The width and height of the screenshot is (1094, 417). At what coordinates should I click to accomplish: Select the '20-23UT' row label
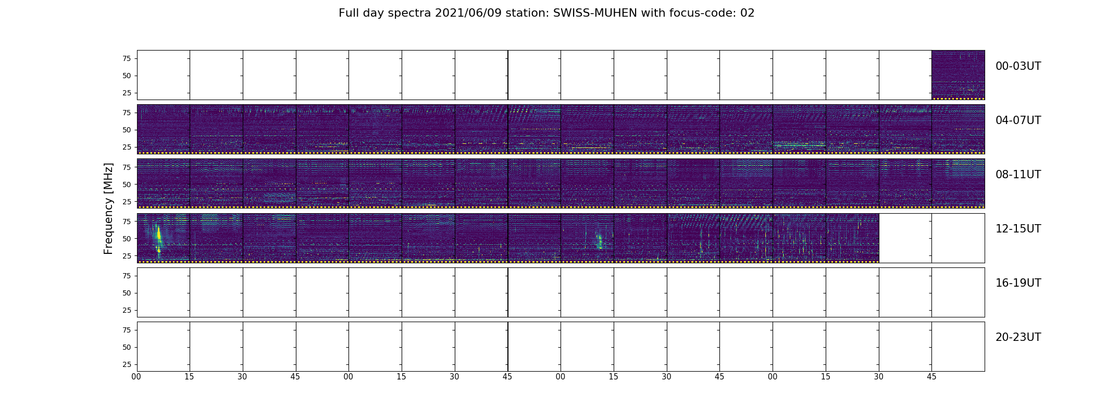[x=1018, y=337]
